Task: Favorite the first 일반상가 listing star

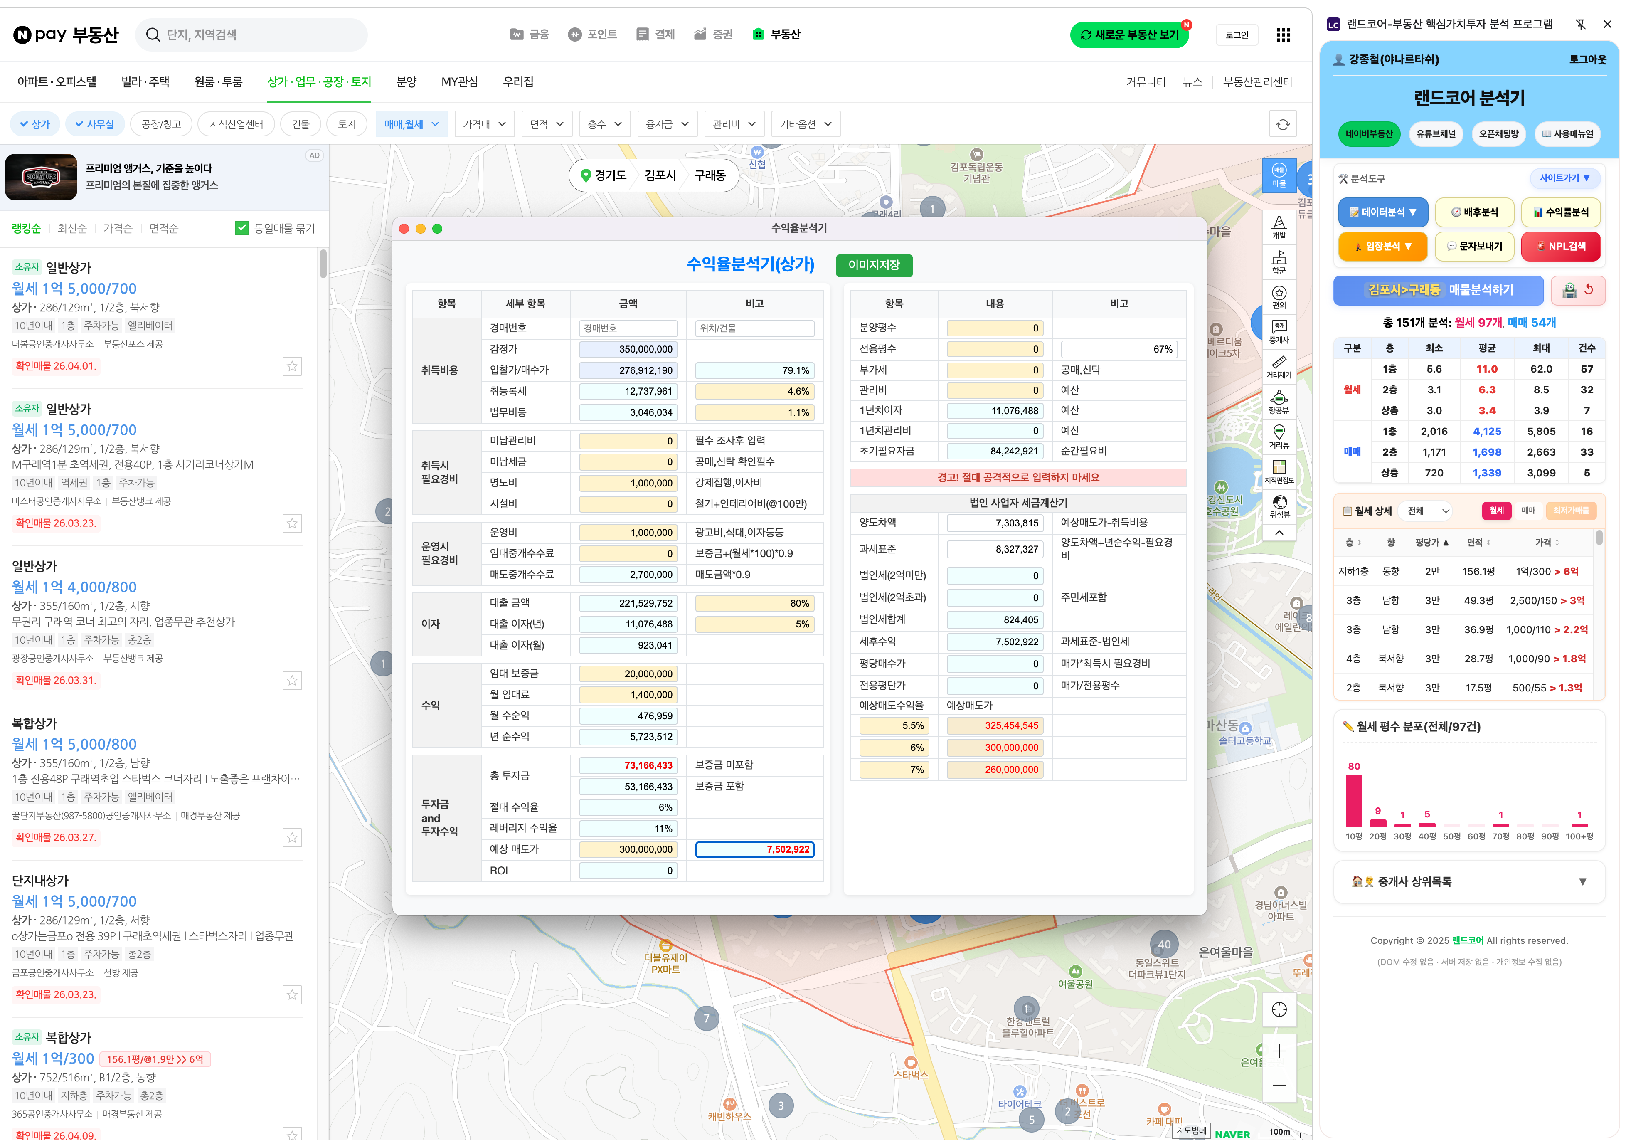Action: (292, 366)
